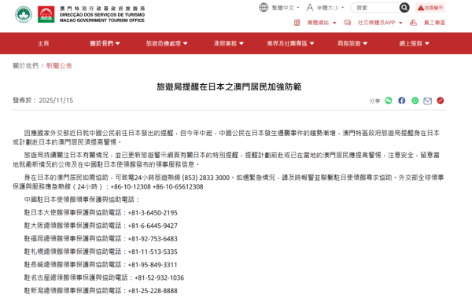Viewport: 472px width, 305px height.
Task: Click the Niigata consulate phone +81-25-228-8888
Action: [x=153, y=291]
